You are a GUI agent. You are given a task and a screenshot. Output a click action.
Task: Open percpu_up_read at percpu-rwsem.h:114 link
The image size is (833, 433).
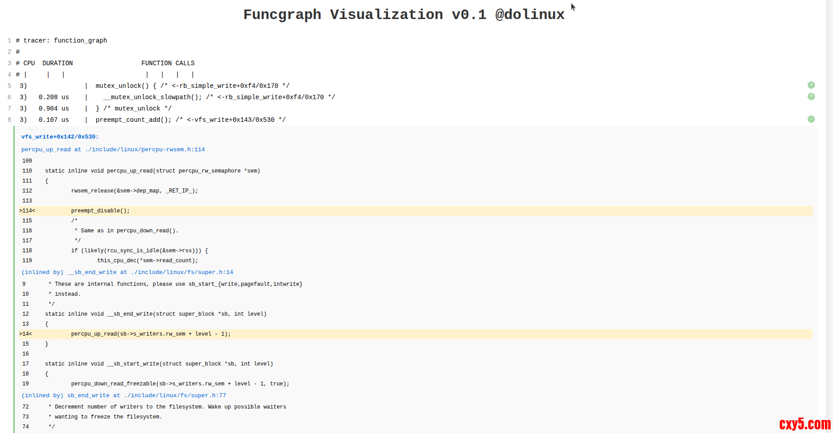113,149
